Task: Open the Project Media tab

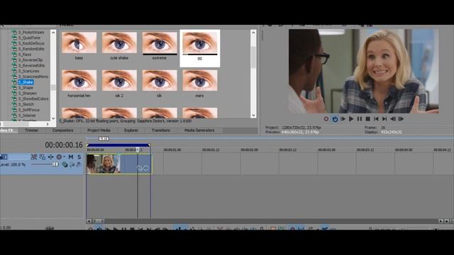Action: pos(99,130)
